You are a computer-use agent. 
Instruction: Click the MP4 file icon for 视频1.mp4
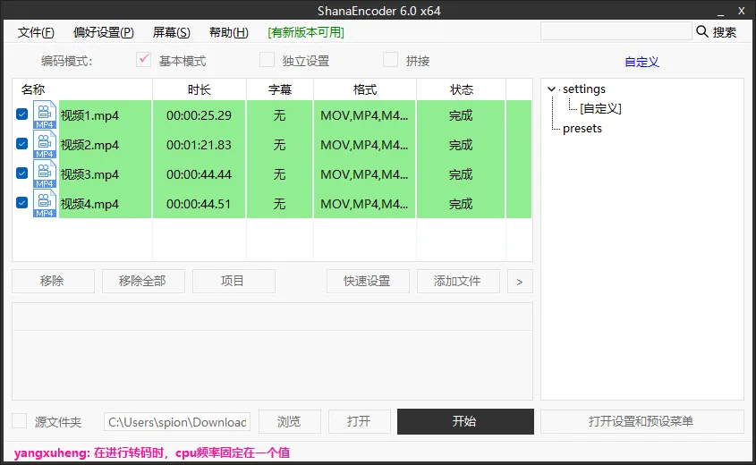(x=45, y=114)
